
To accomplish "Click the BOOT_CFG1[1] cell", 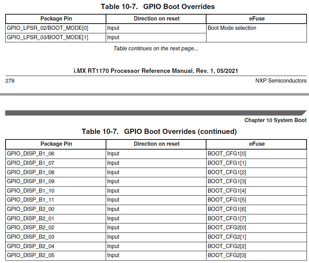I will pos(257,163).
